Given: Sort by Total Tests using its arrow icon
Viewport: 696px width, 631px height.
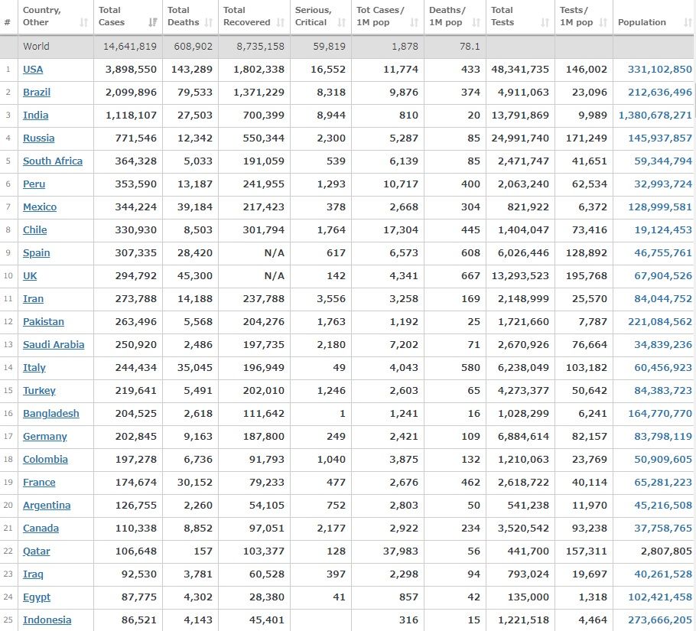Looking at the screenshot, I should (545, 23).
